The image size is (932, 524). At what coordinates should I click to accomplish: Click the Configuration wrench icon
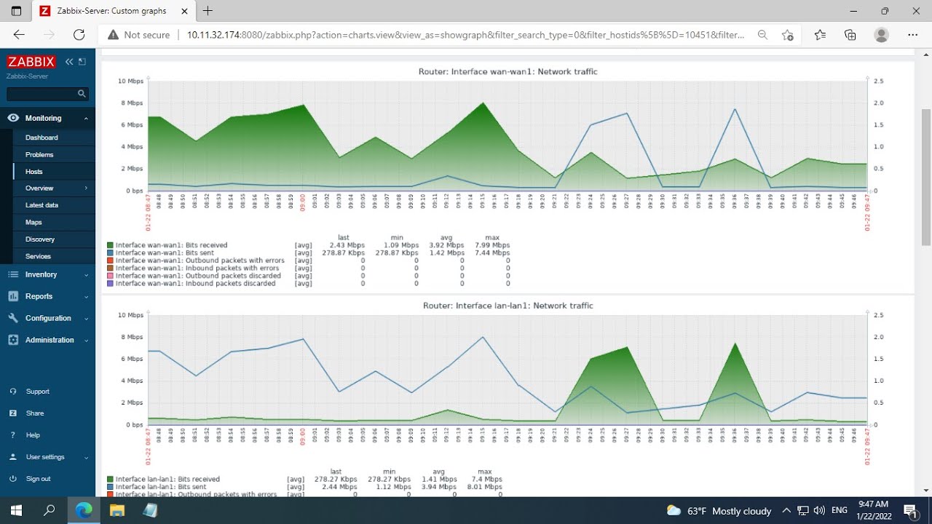click(x=13, y=318)
